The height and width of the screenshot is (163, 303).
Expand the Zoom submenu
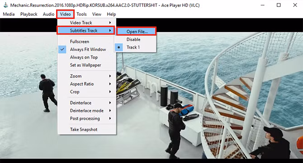[x=87, y=76]
